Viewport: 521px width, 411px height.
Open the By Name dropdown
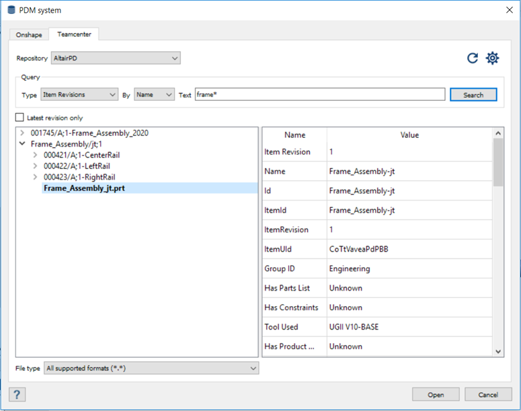(x=154, y=95)
